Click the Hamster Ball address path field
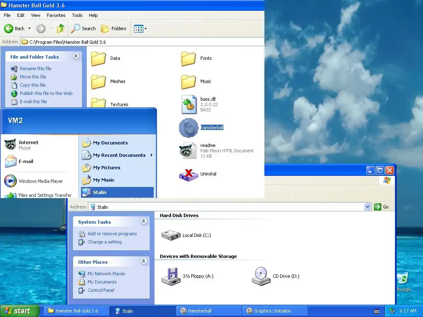 (x=142, y=42)
